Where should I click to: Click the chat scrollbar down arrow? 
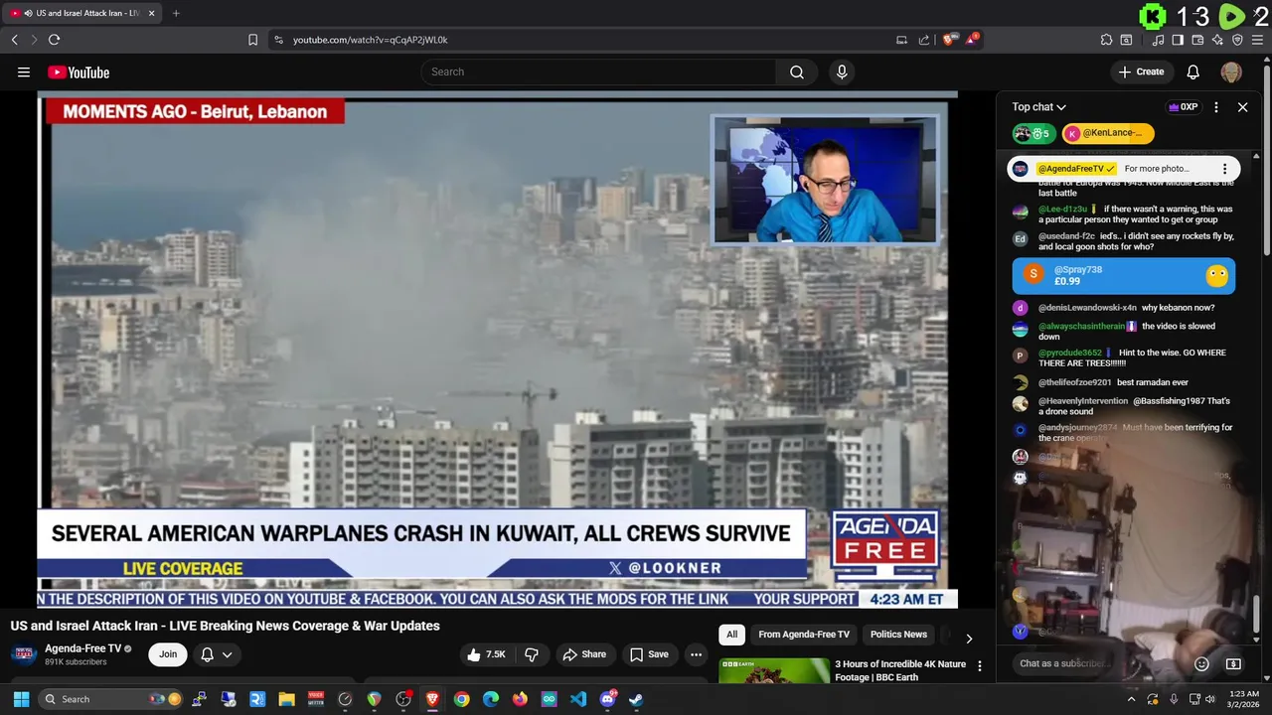pos(1256,641)
